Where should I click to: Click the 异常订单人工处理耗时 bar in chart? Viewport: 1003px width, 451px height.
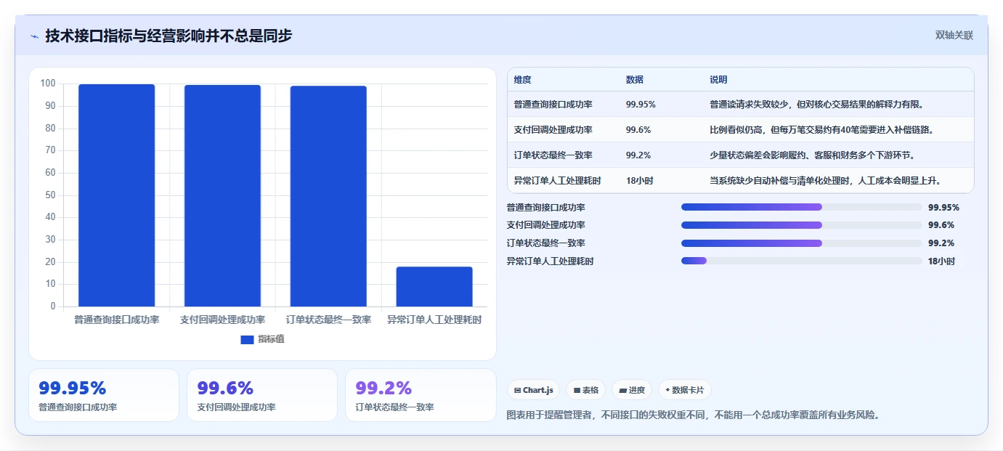click(434, 286)
